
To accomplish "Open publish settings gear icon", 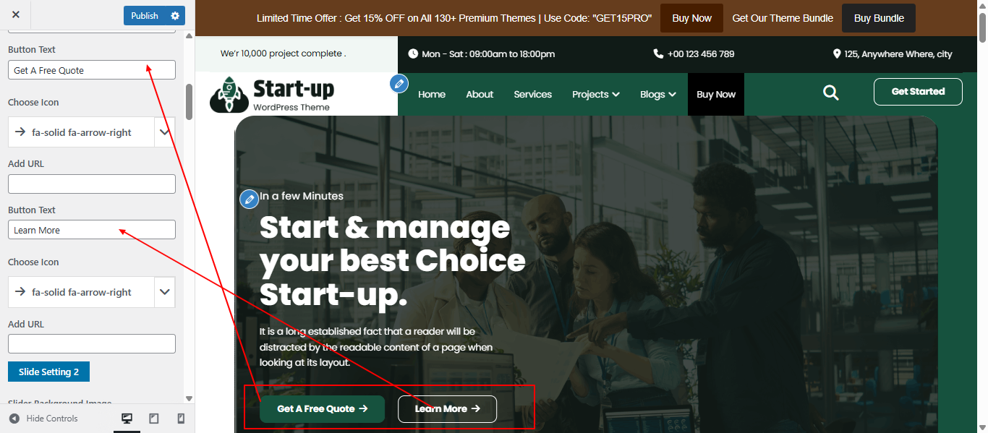I will point(175,15).
